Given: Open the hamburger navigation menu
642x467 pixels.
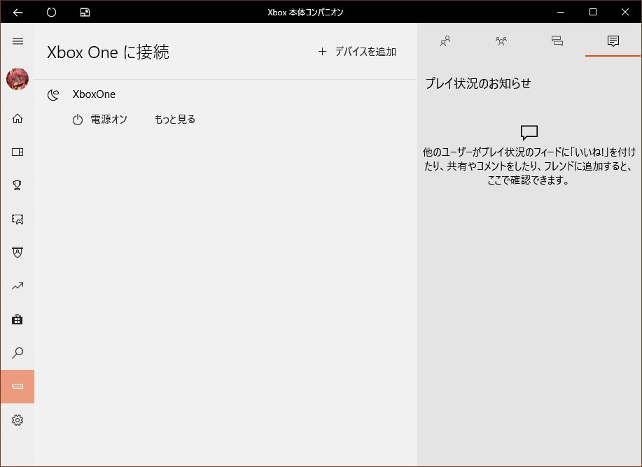Looking at the screenshot, I should point(18,41).
